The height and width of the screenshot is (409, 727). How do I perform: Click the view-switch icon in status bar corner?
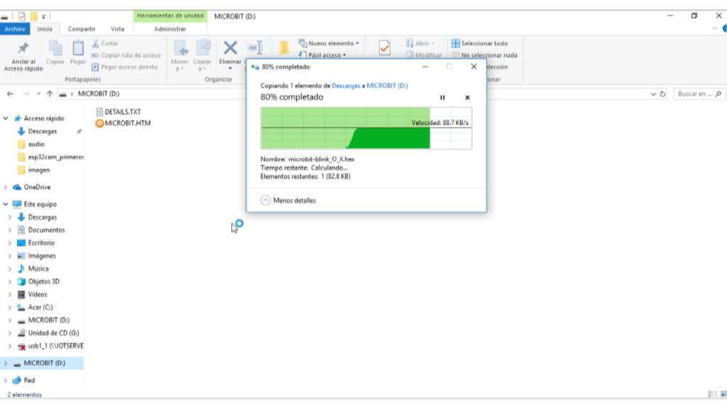[712, 394]
